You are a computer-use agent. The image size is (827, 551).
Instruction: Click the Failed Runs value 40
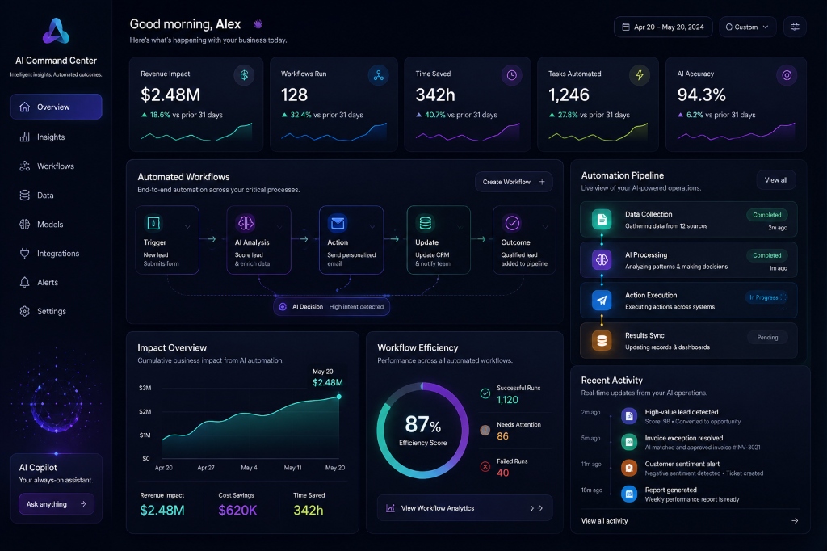coord(502,473)
